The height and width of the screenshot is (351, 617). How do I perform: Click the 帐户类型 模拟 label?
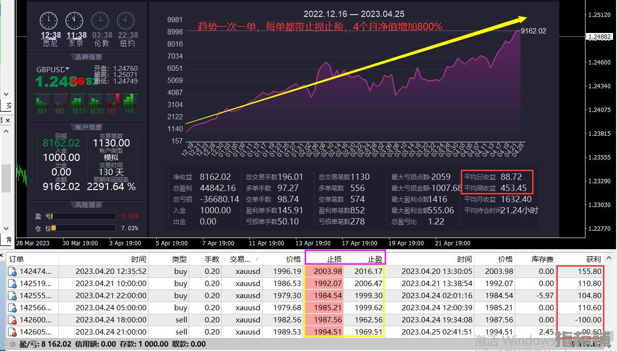click(x=111, y=158)
